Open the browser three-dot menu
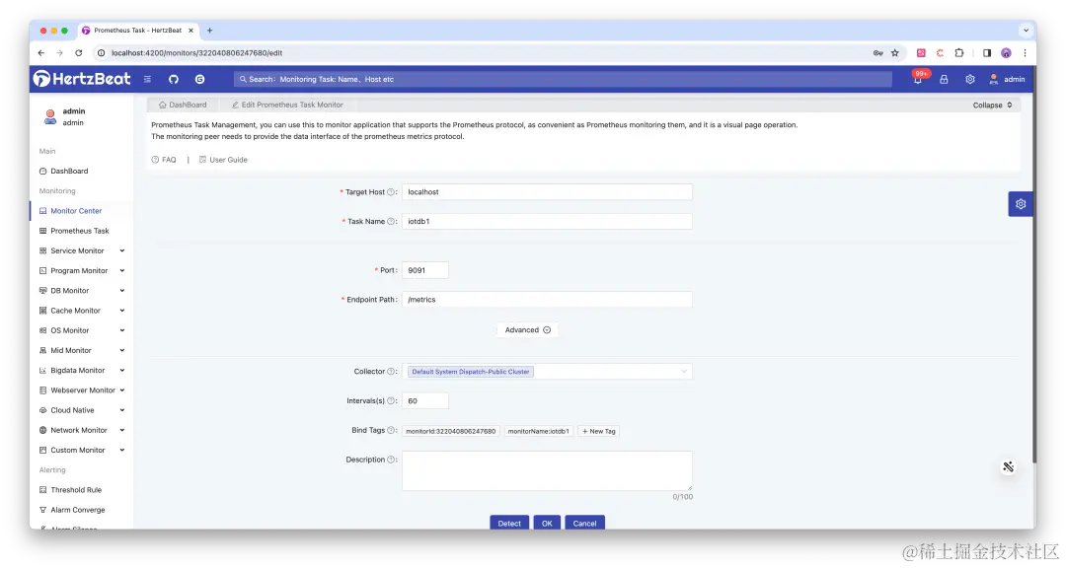Screen dimensions: 1066x568 [1025, 53]
